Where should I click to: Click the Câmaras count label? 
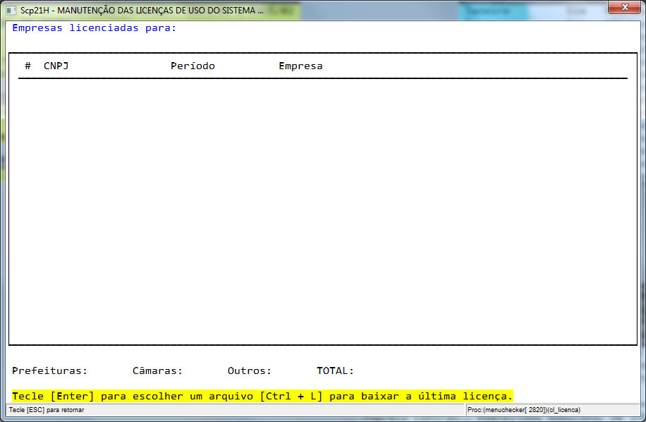pos(157,371)
